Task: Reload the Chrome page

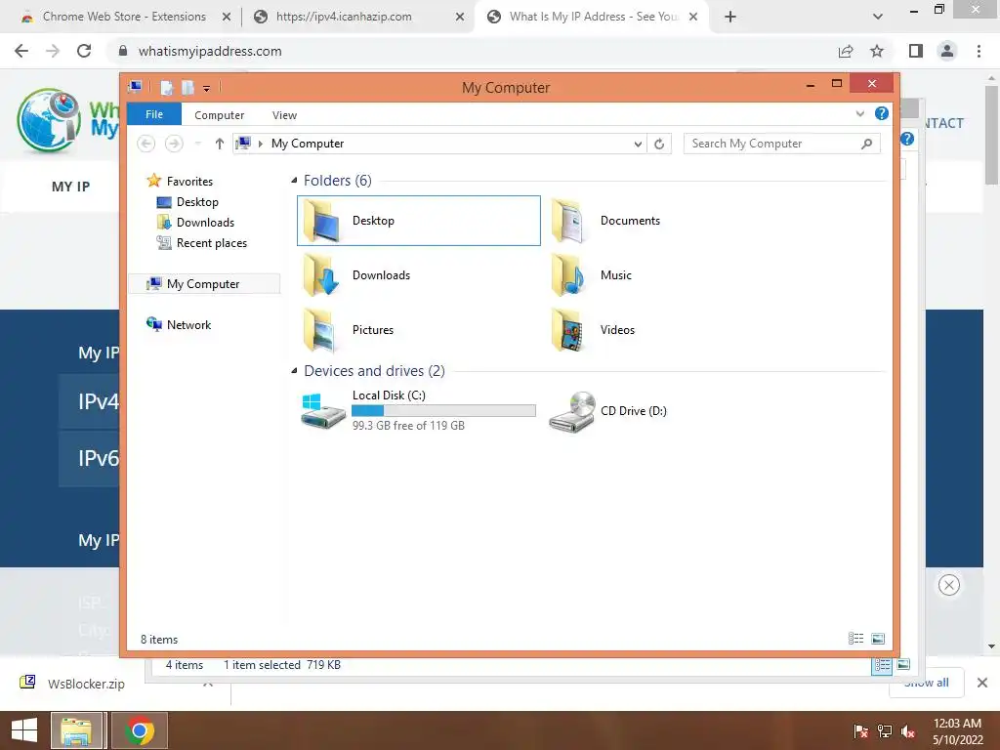Action: pos(84,51)
